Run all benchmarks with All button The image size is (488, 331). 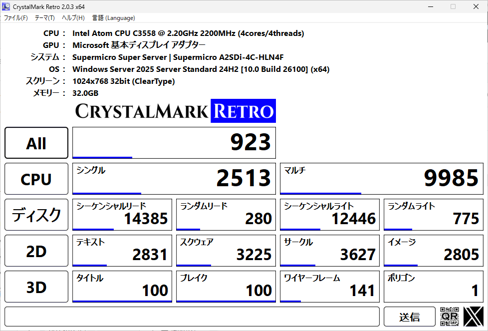[x=36, y=143]
